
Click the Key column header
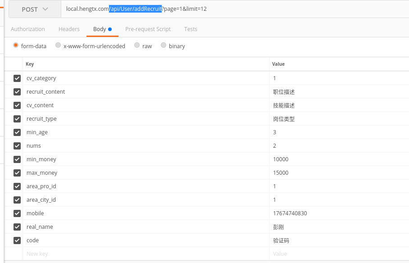tap(30, 64)
